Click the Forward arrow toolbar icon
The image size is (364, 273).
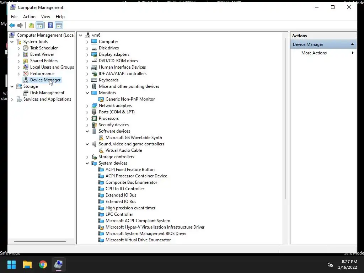pos(20,25)
